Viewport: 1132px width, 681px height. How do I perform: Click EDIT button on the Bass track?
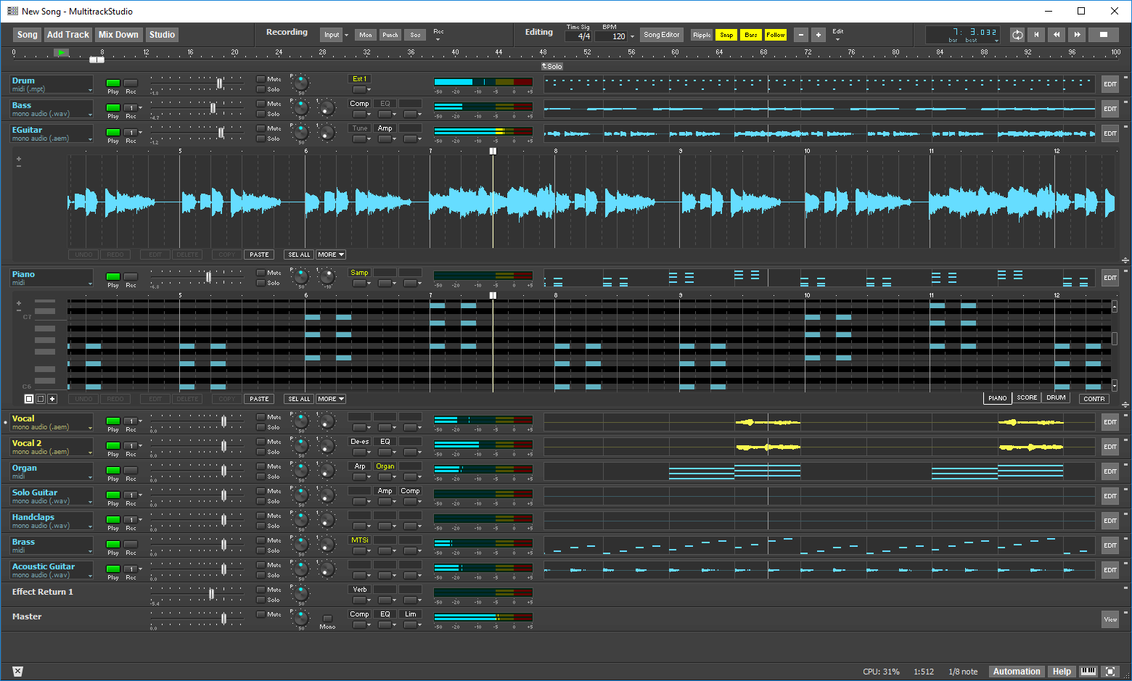1110,109
